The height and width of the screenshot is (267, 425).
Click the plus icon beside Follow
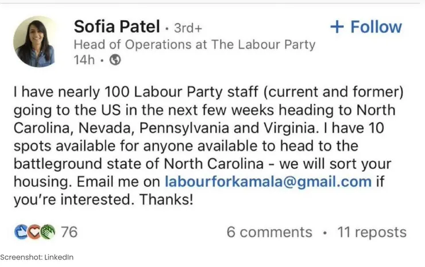click(x=337, y=26)
